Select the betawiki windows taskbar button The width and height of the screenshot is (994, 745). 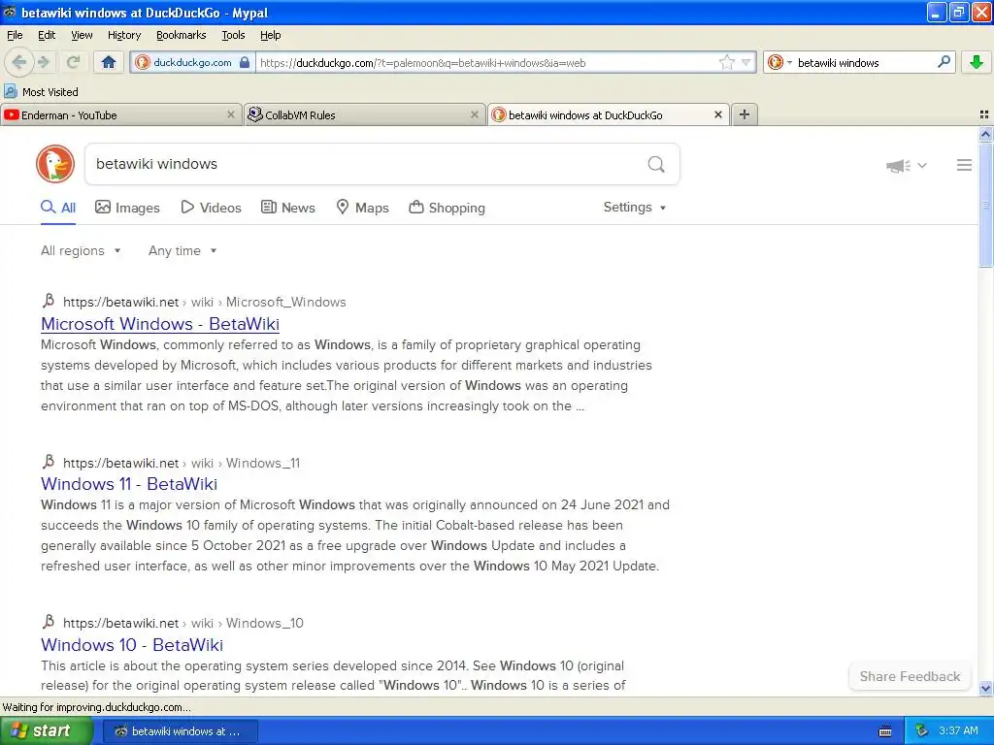pos(180,731)
